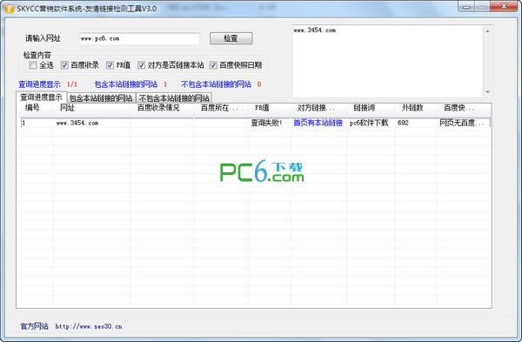Switch to the 包含本站链接的网站 tab

click(x=101, y=98)
